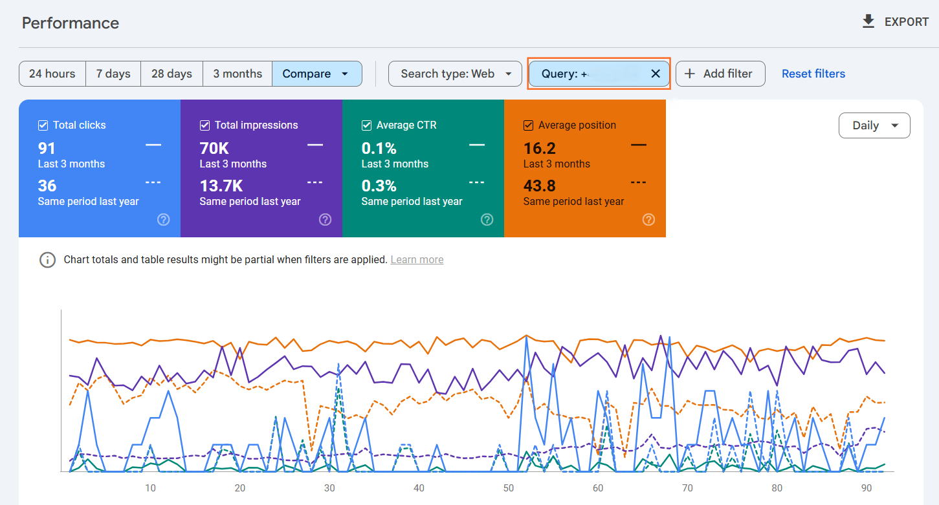The height and width of the screenshot is (505, 939).
Task: Click the 13.7K impressions last year value
Action: point(221,186)
